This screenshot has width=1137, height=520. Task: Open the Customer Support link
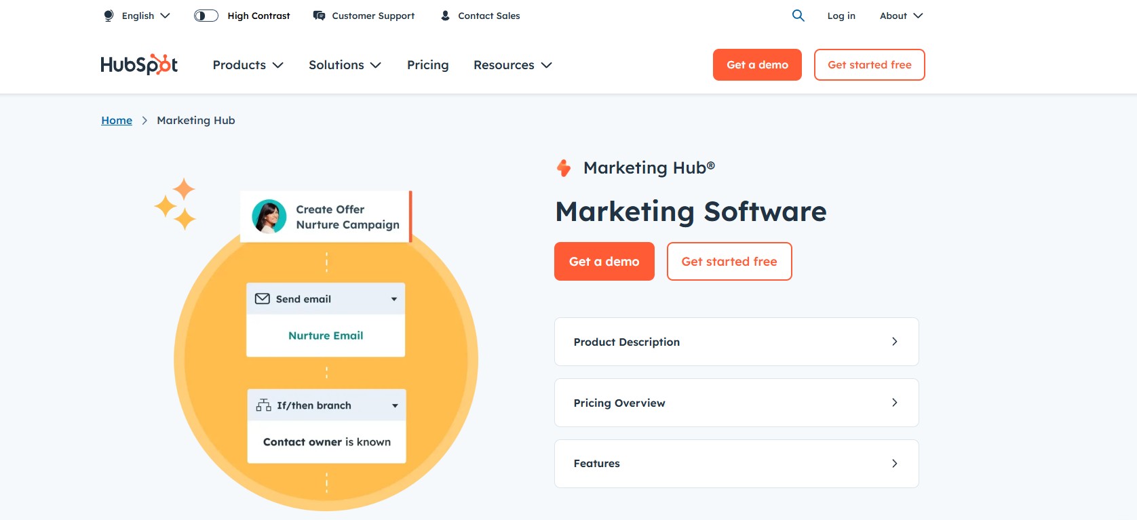click(373, 16)
